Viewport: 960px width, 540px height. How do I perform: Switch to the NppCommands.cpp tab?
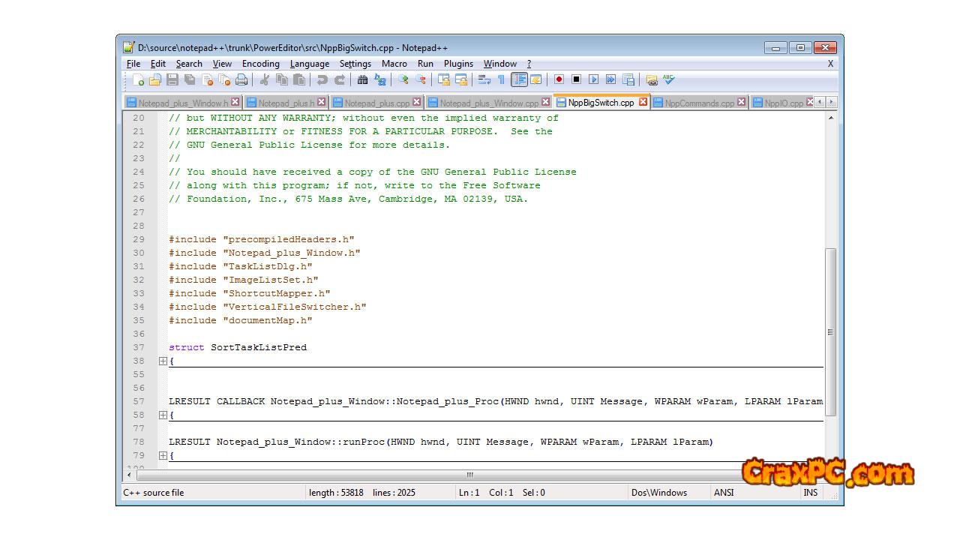coord(699,103)
